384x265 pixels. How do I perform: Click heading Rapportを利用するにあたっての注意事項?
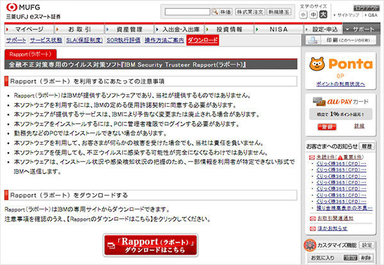pyautogui.click(x=87, y=81)
